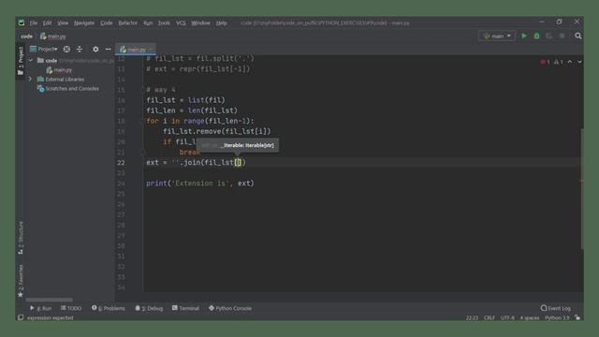Click the Debug bug icon in toolbar
This screenshot has width=599, height=337.
click(536, 36)
